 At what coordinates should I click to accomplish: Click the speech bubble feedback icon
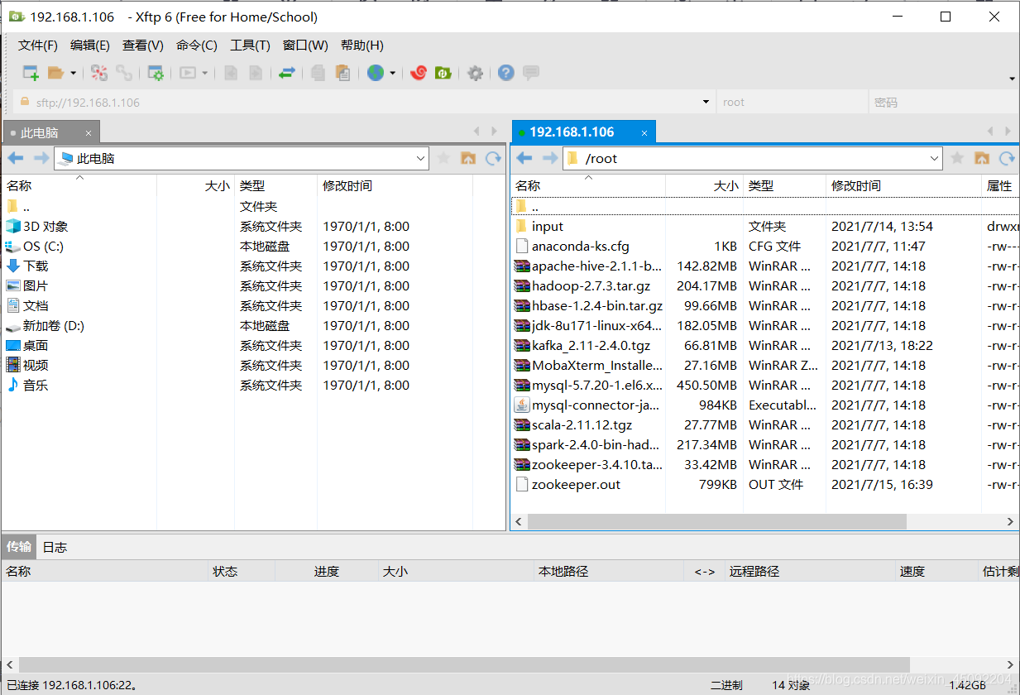531,73
